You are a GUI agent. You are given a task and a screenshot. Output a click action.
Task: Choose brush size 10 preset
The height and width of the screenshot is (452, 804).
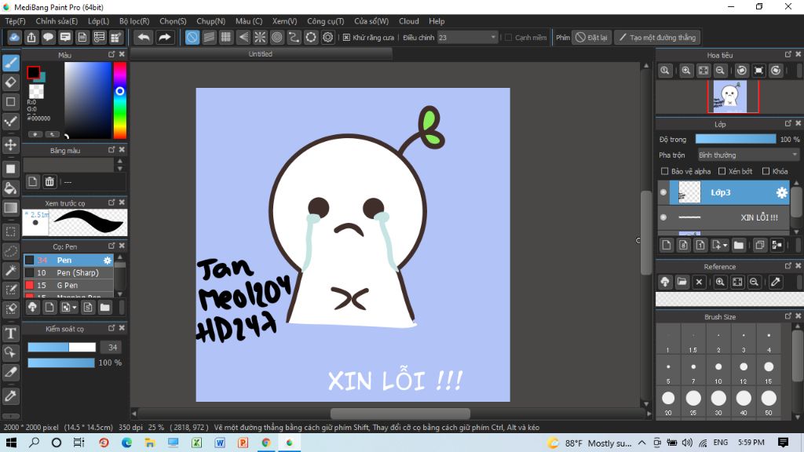pyautogui.click(x=718, y=370)
